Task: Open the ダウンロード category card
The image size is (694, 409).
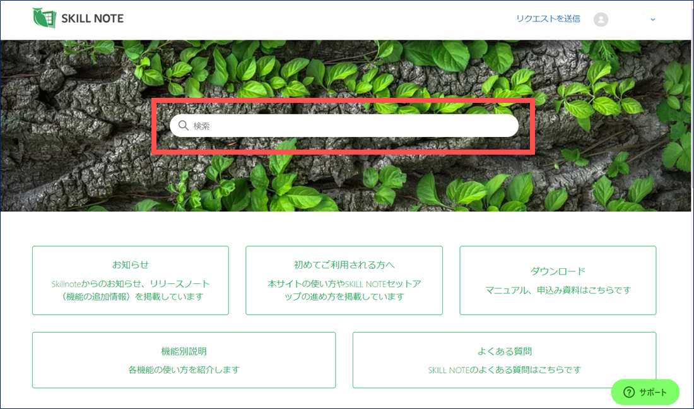Action: click(558, 280)
